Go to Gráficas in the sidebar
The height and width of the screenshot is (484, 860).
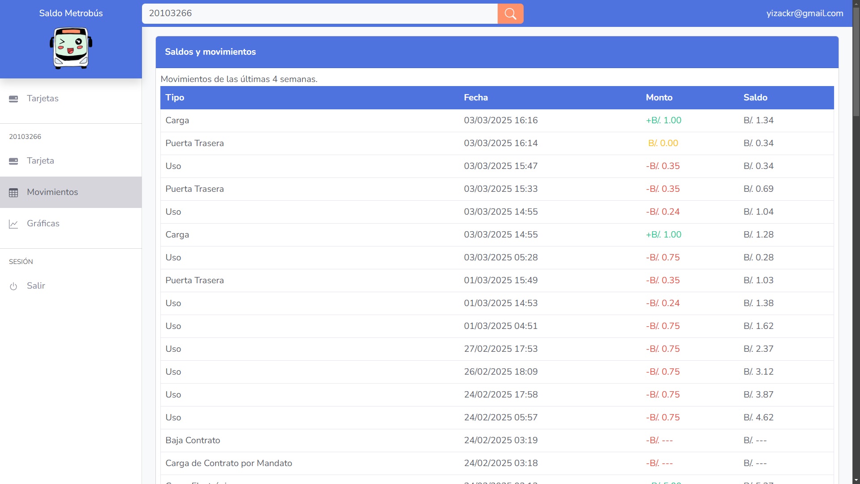[x=71, y=224]
